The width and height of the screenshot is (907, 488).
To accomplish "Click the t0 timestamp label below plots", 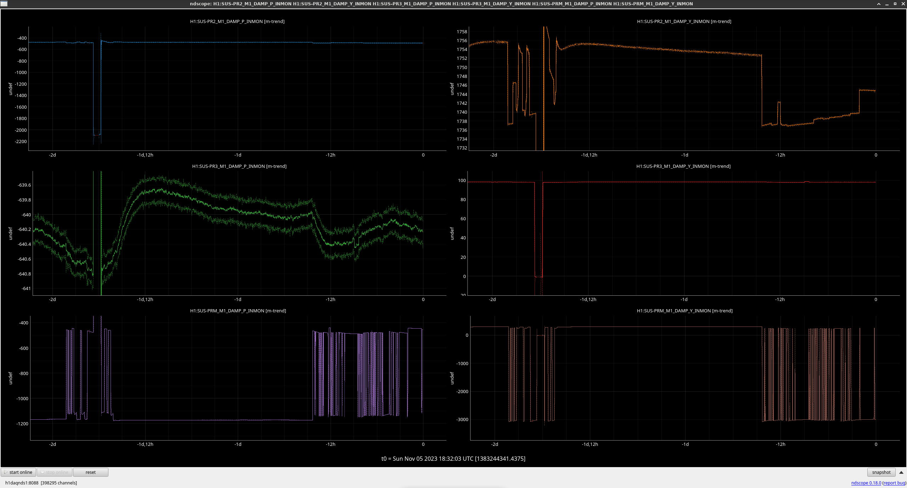I will 453,459.
